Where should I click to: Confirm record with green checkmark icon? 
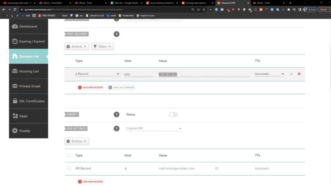coord(292,74)
